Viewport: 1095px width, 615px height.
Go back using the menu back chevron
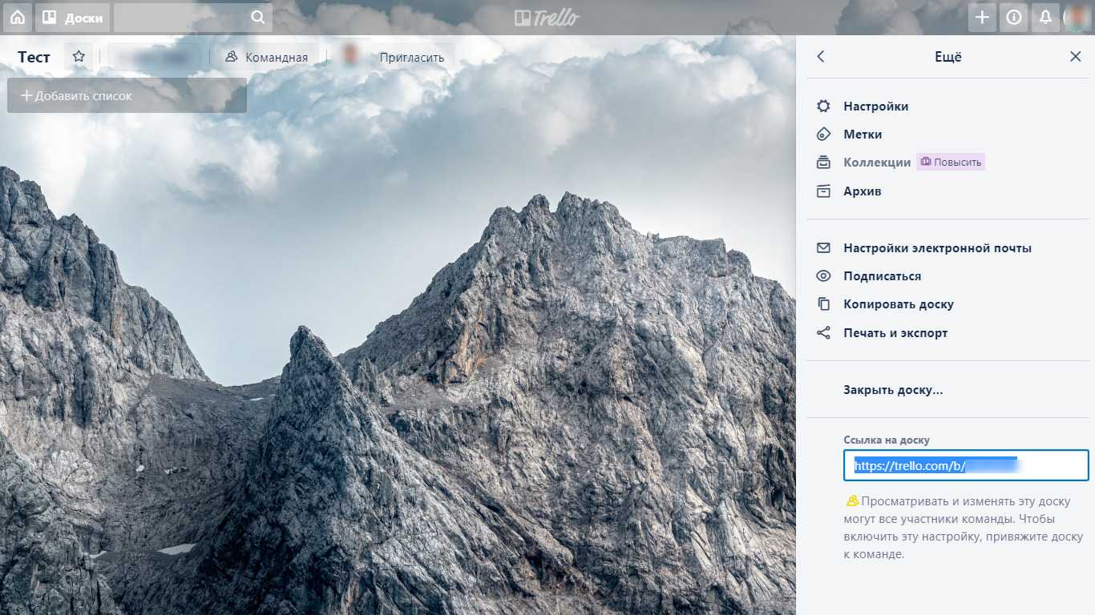pos(820,57)
